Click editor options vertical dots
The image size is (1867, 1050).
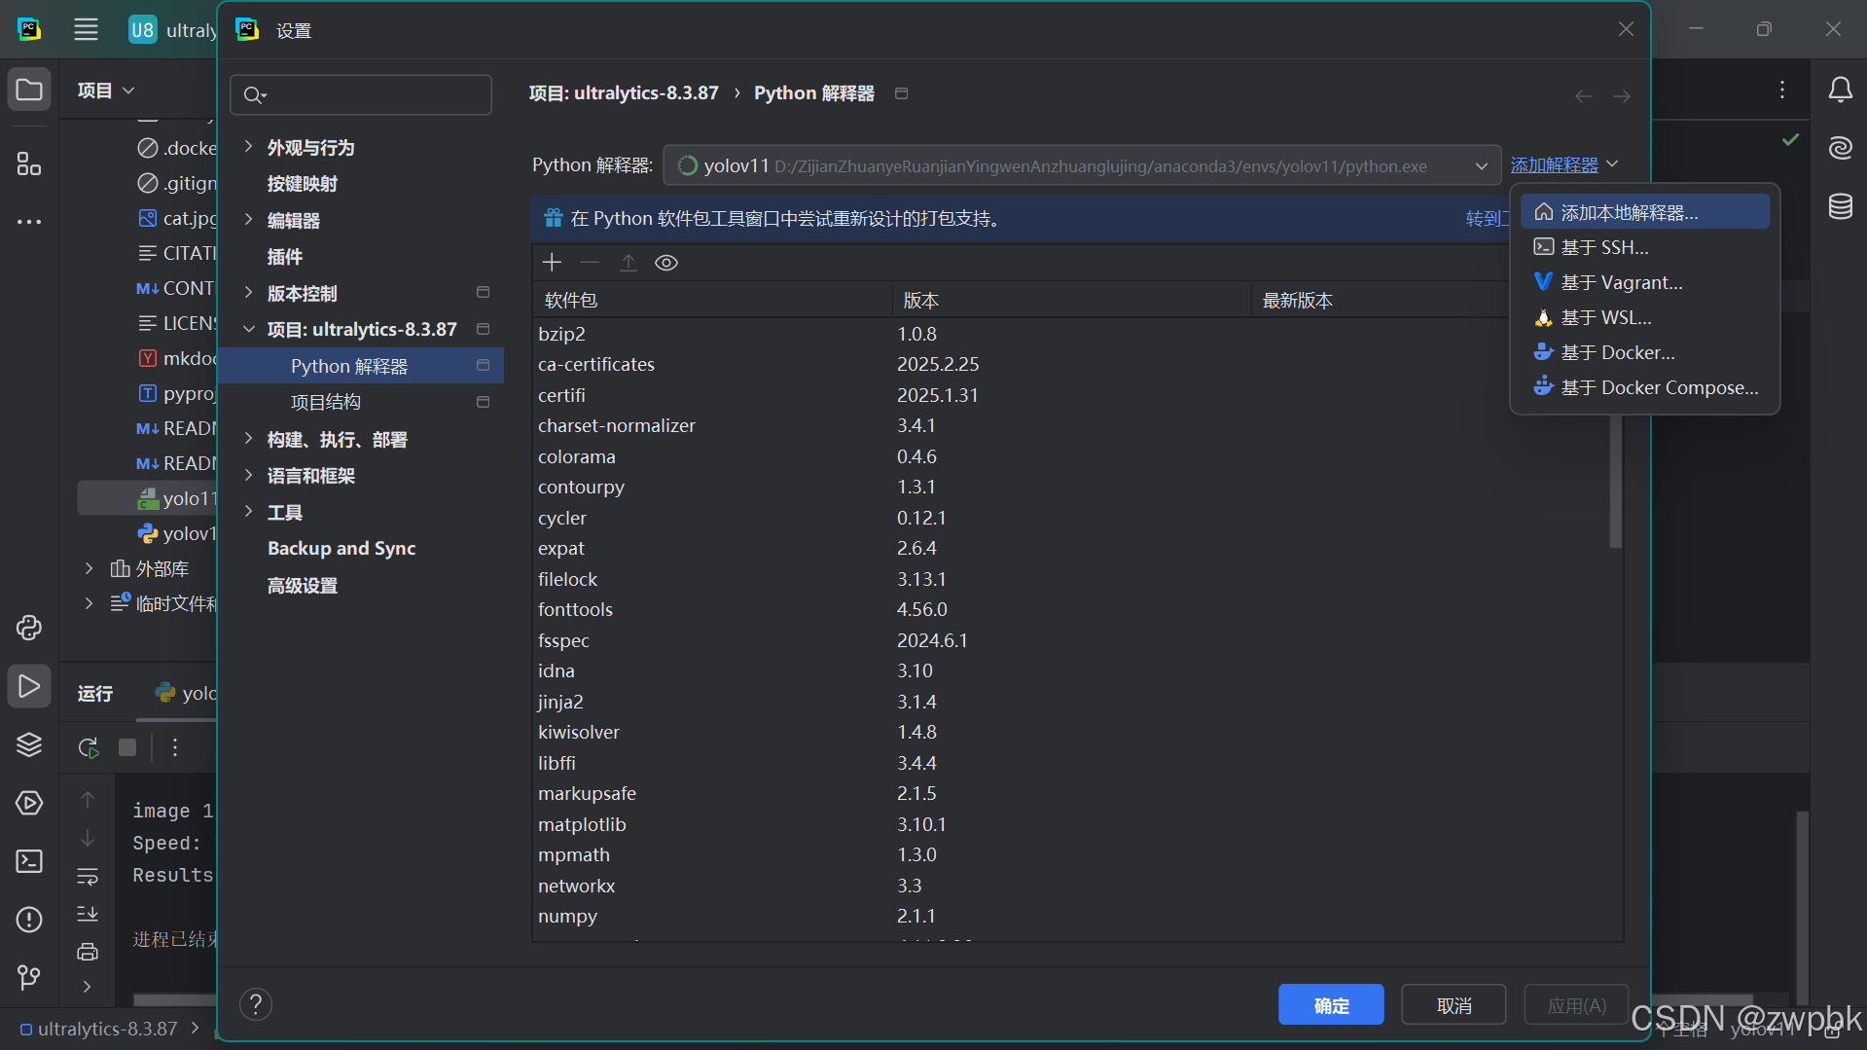[x=1782, y=90]
